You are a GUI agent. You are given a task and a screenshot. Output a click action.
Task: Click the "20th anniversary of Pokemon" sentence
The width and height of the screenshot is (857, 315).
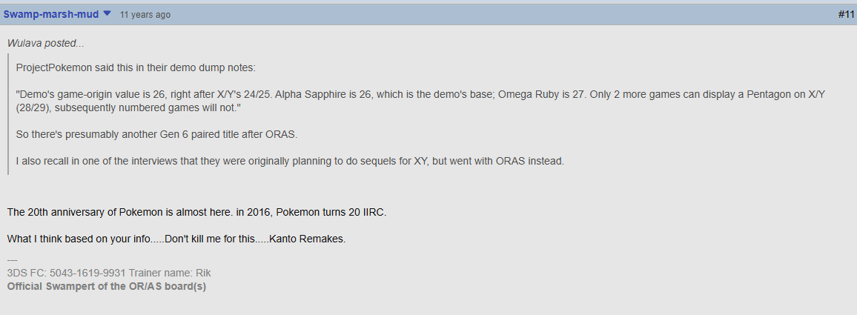[x=196, y=212]
